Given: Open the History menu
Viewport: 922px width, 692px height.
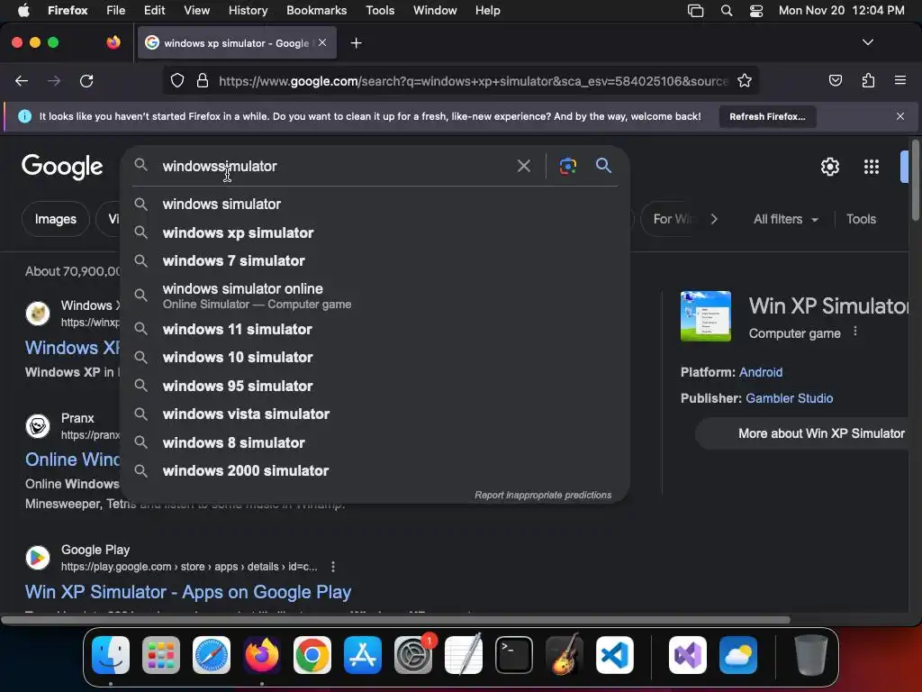Looking at the screenshot, I should click(x=248, y=11).
